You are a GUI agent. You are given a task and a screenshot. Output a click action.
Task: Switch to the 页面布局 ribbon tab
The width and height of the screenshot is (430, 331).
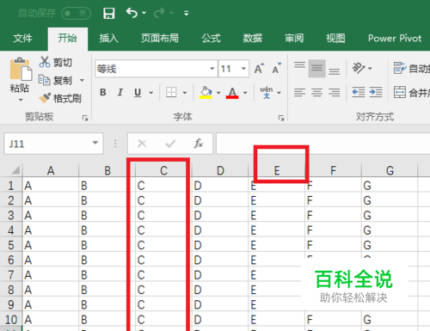click(x=160, y=38)
